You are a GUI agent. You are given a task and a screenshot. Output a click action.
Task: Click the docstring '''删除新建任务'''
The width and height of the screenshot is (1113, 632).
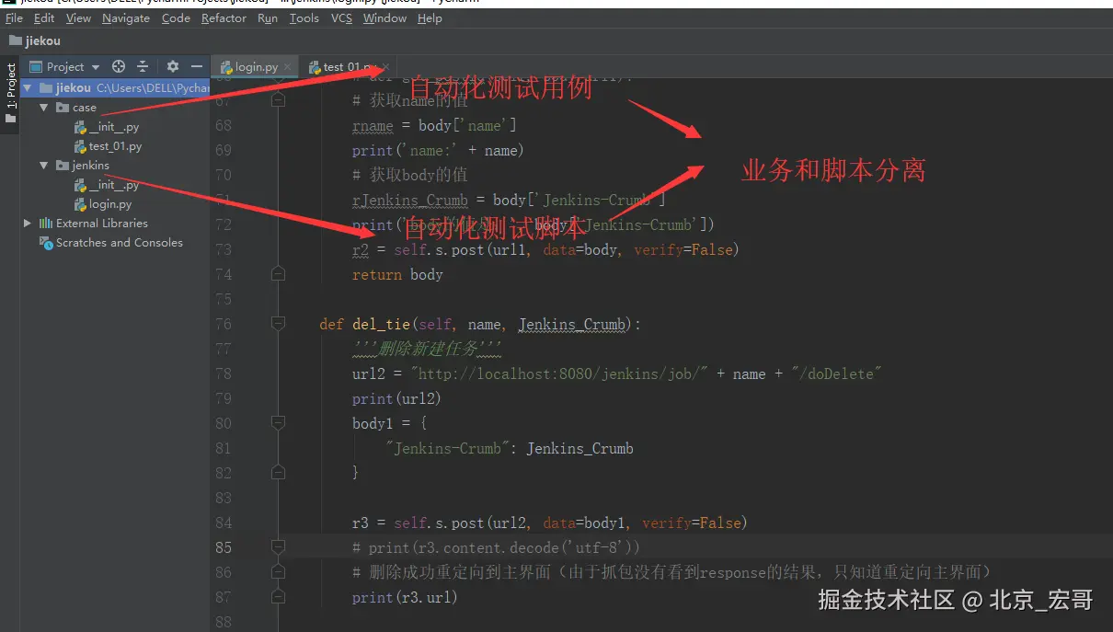tap(427, 349)
